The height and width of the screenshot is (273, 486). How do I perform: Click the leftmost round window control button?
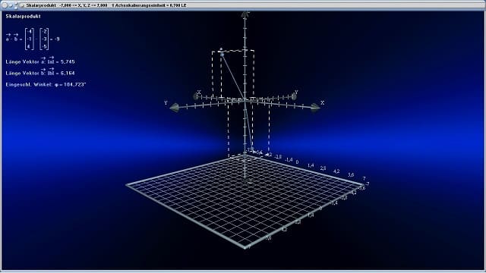5,5
